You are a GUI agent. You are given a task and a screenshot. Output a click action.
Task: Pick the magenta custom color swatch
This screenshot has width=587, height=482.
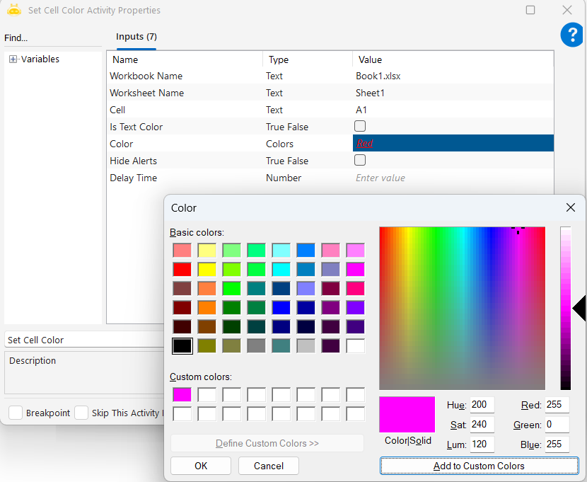tap(182, 395)
